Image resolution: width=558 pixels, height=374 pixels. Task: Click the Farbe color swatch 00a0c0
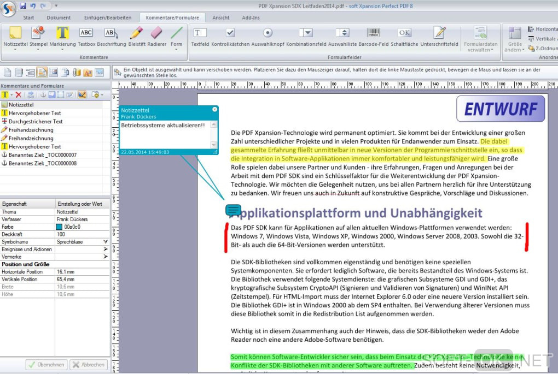(x=60, y=227)
